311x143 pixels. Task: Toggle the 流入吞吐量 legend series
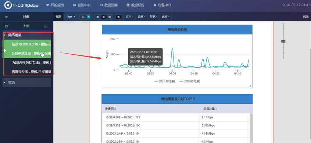[x=164, y=81]
